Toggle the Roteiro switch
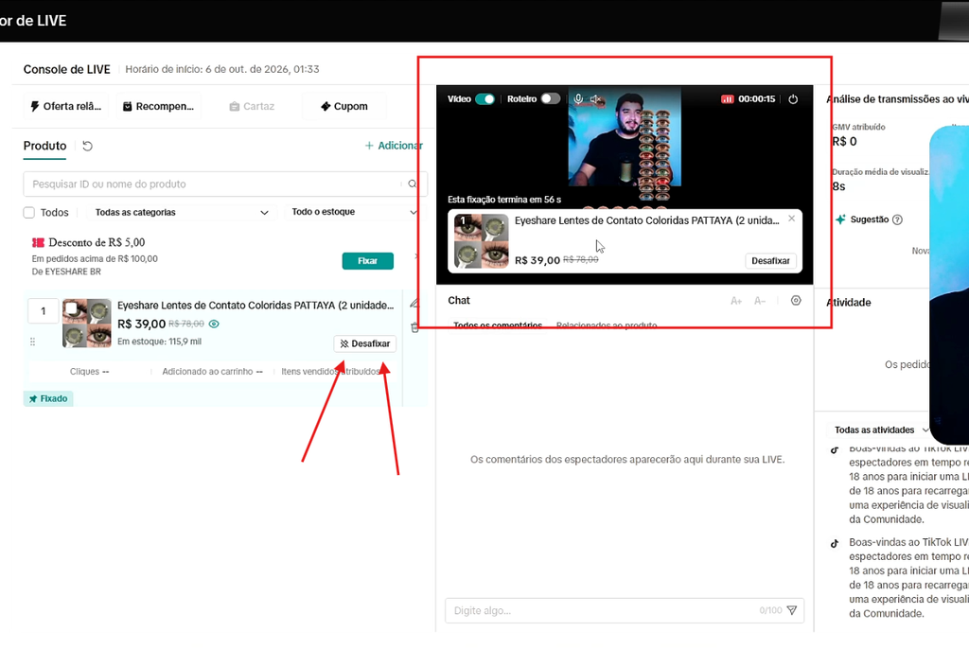The width and height of the screenshot is (969, 649). [x=550, y=99]
